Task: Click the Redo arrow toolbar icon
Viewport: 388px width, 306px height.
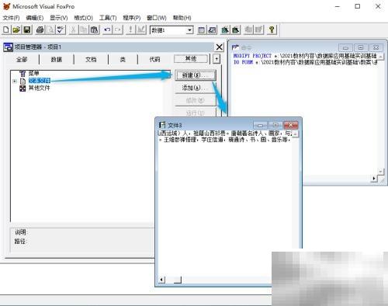Action: tap(118, 30)
